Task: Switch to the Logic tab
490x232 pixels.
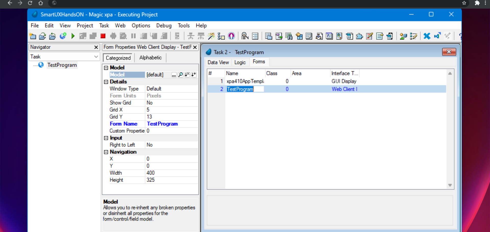Action: click(240, 62)
